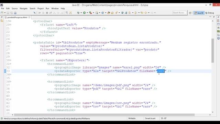Image resolution: width=220 pixels, height=124 pixels.
Task: Select the produtoPesquisa.xhtml editor tab
Action: coord(17,17)
